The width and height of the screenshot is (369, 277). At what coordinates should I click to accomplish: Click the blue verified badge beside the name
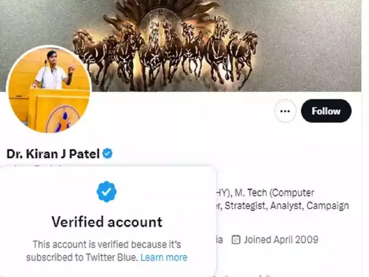coord(107,154)
